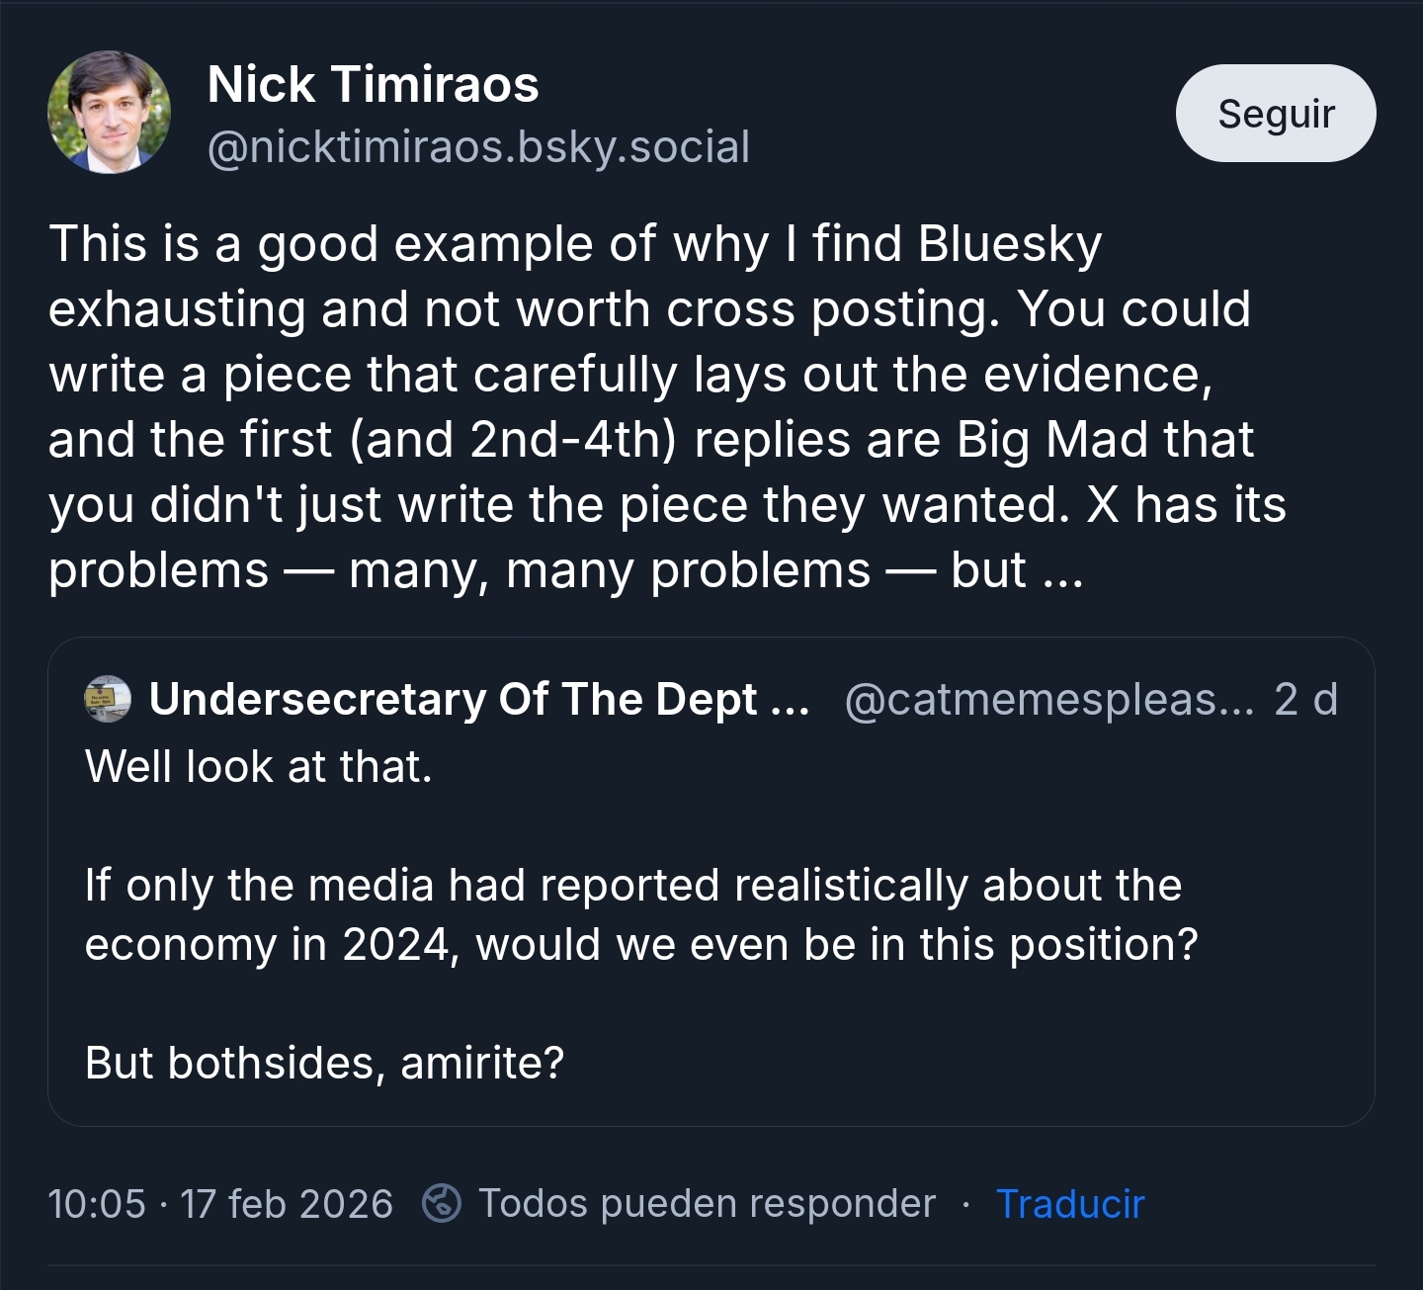Screen dimensions: 1423x1290
Task: Open the quoted author's small avatar
Action: (109, 699)
